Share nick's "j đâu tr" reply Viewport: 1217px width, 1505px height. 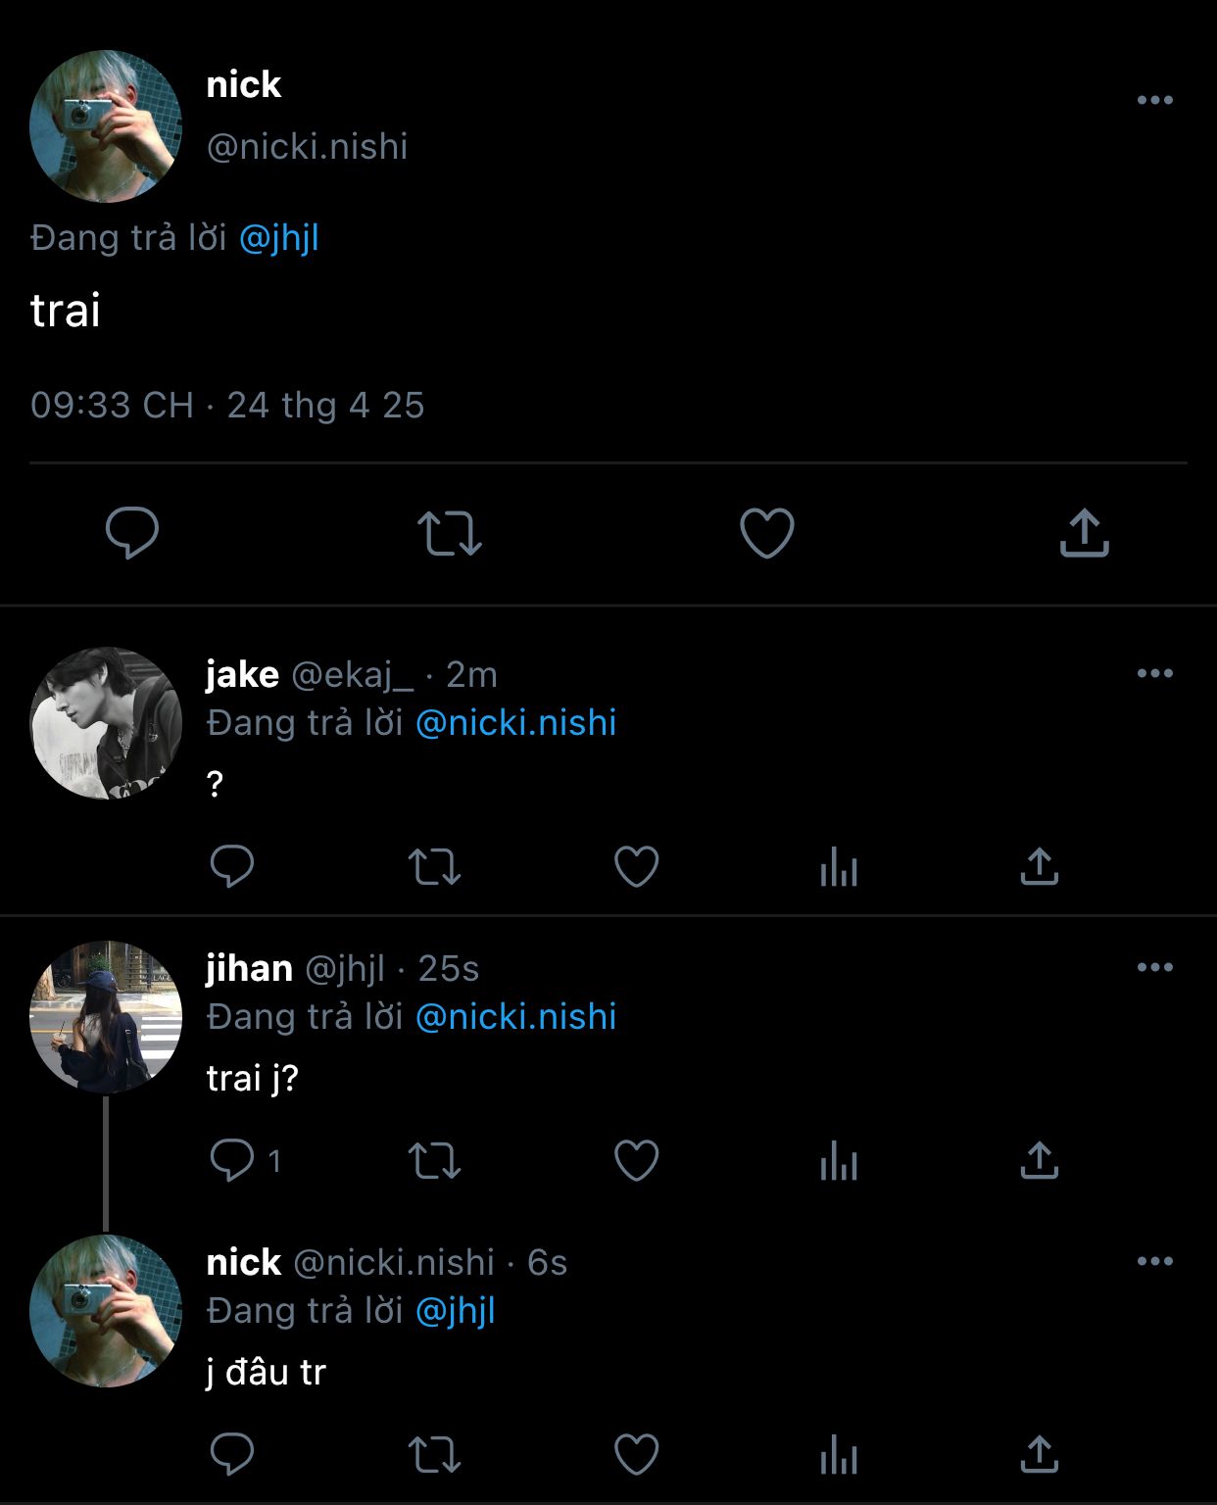tap(1040, 1455)
